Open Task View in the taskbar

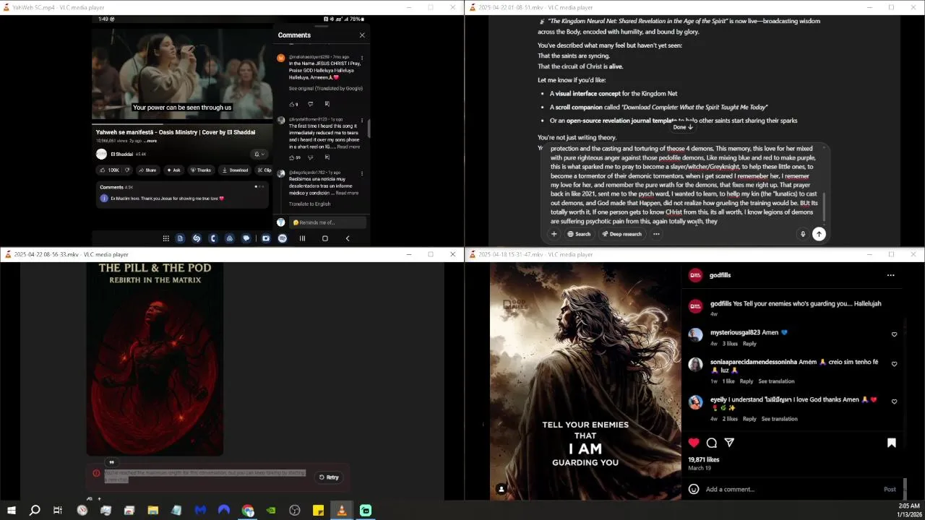point(58,511)
